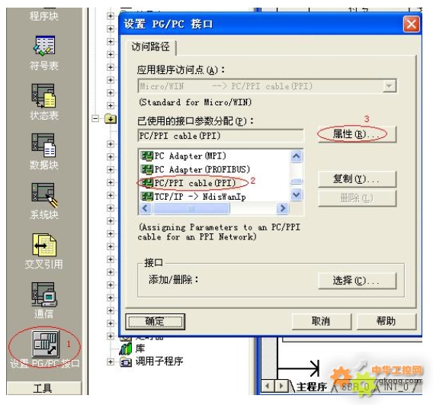Click the 属性(R)... button
This screenshot has width=433, height=405.
coord(357,134)
